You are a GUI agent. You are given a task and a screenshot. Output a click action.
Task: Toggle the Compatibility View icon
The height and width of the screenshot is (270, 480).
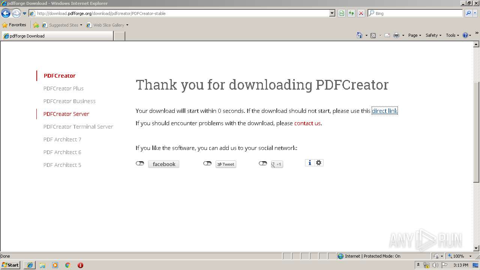pyautogui.click(x=342, y=13)
